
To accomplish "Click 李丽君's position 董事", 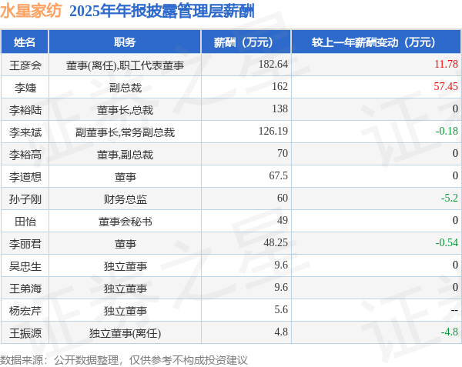I will (x=126, y=244).
